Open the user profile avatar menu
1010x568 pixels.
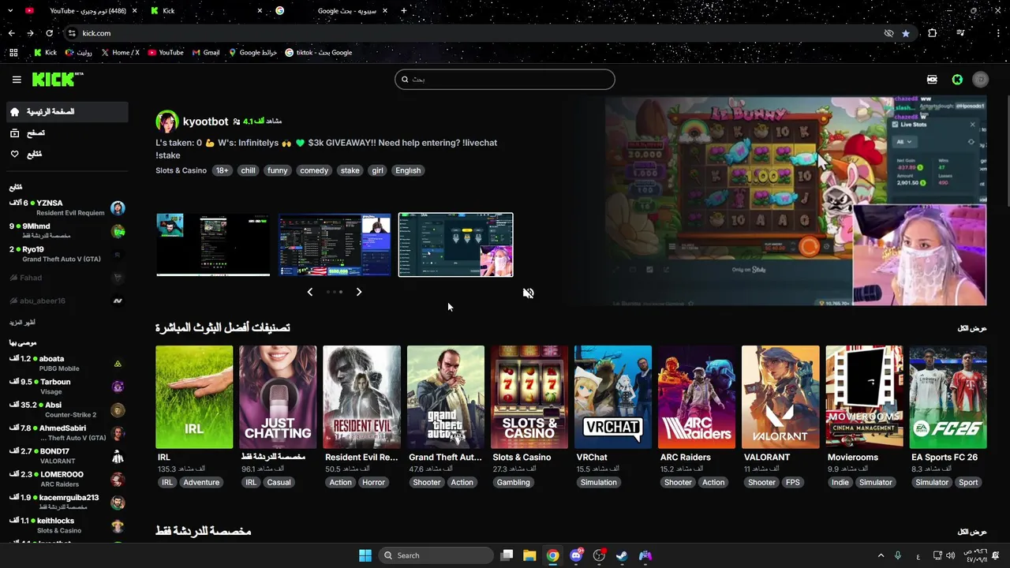[x=981, y=80]
